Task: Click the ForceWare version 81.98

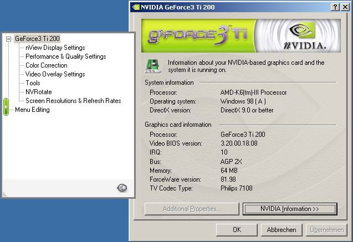Action: tap(228, 179)
